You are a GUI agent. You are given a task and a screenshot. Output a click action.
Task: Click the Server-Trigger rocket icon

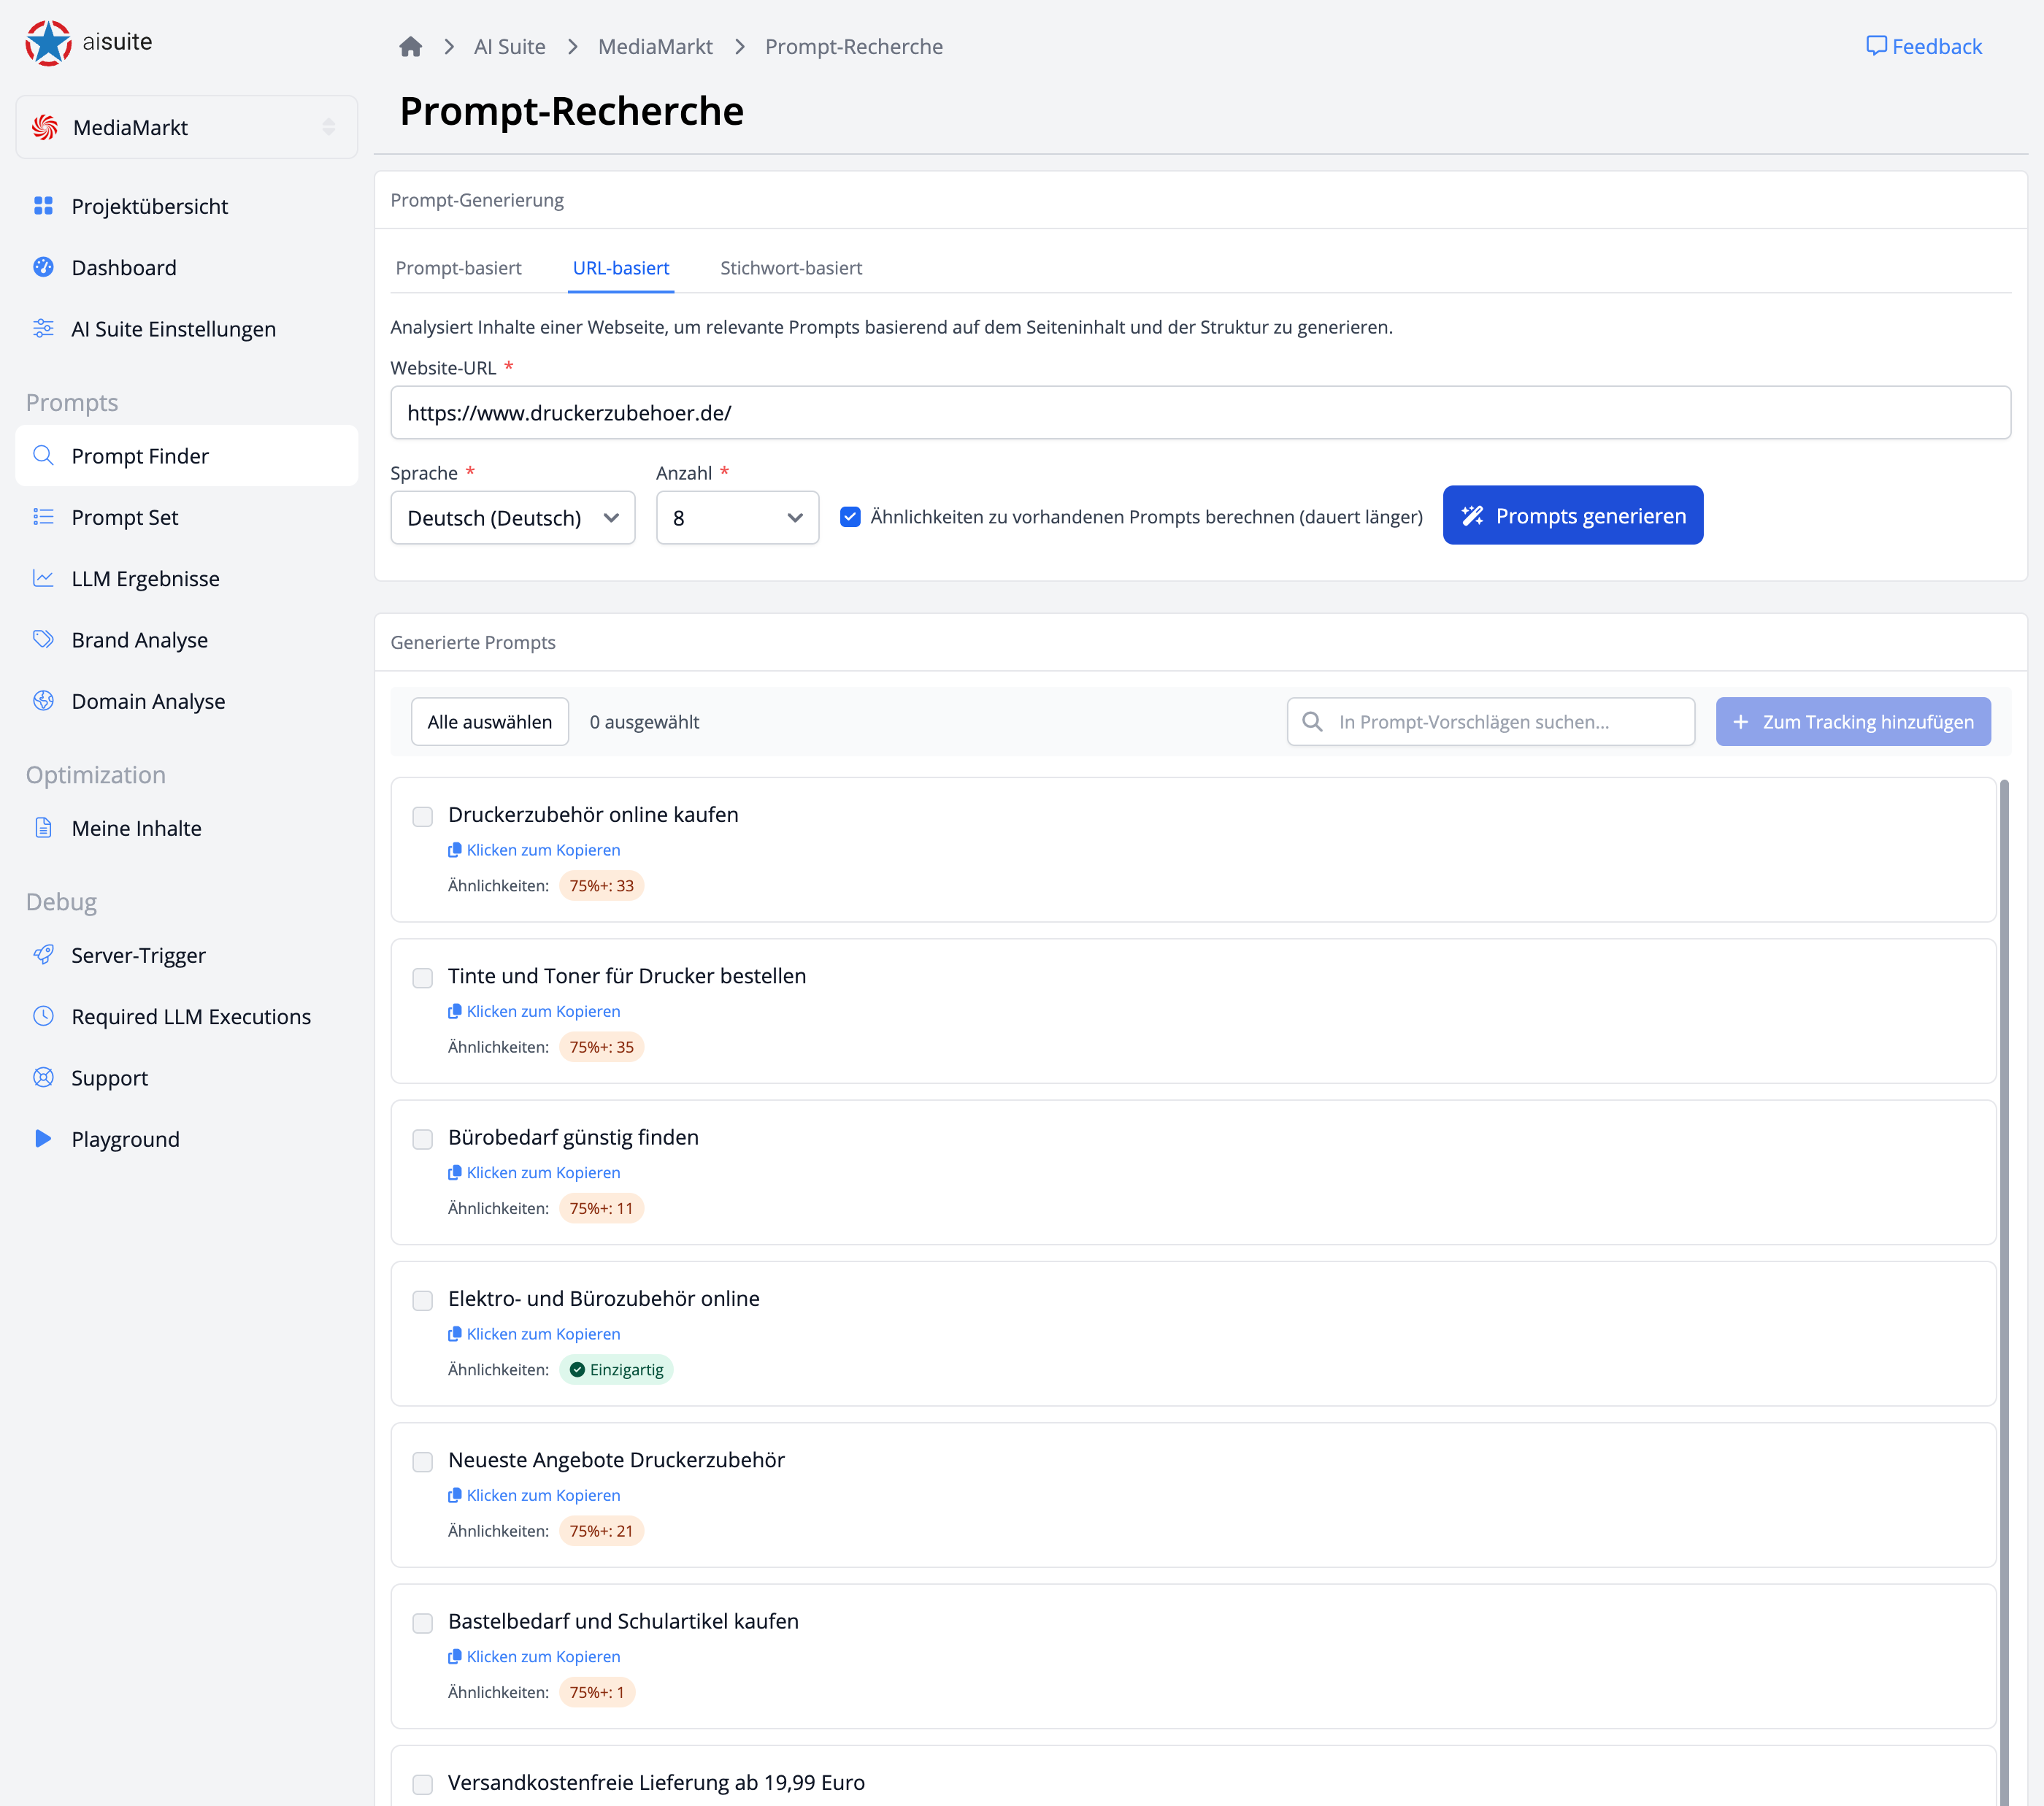43,954
